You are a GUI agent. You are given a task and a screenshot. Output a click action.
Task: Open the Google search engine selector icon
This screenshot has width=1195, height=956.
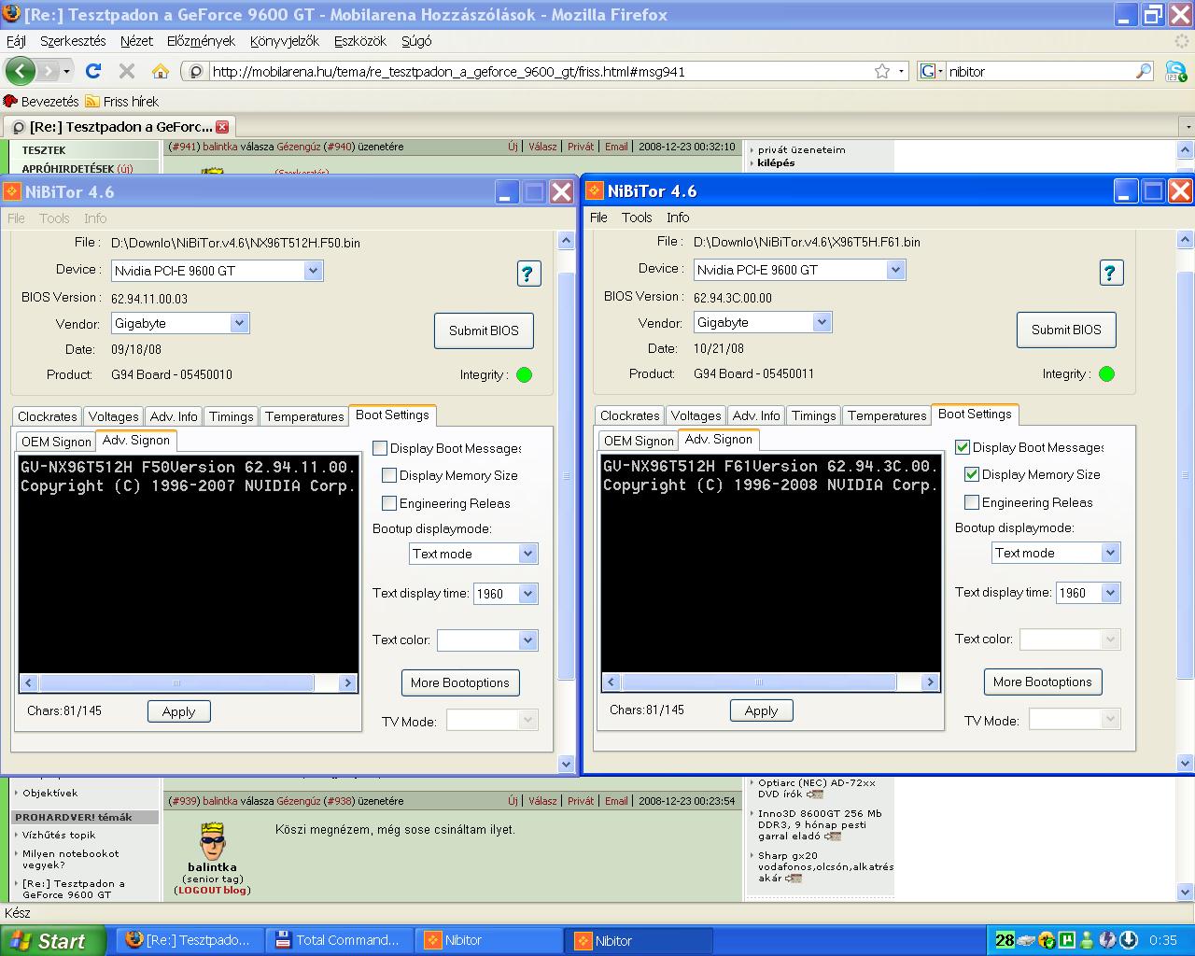pos(931,71)
